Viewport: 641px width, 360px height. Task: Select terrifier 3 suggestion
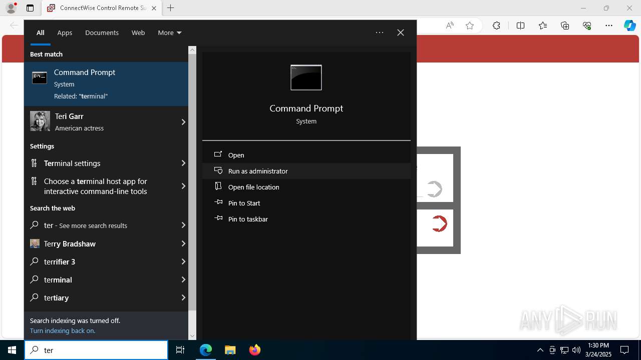click(106, 261)
